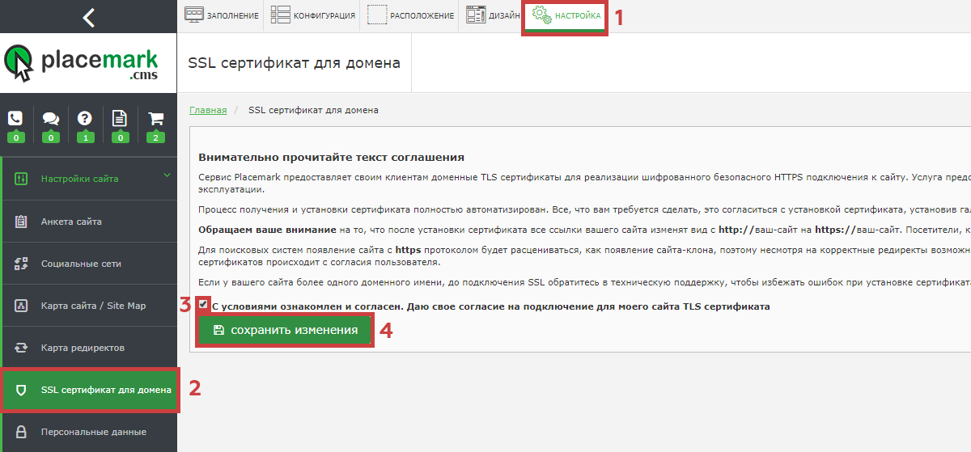
Task: Click the Placemark CMS logo
Action: tap(81, 63)
